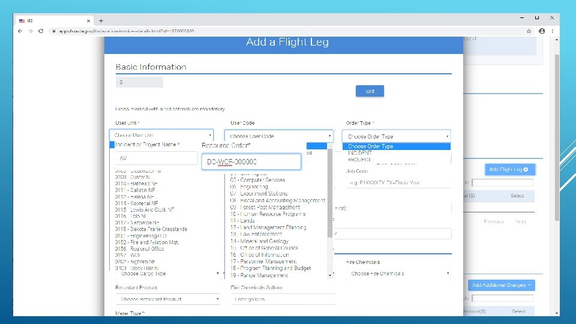Close the IBS browser tab

pos(88,21)
